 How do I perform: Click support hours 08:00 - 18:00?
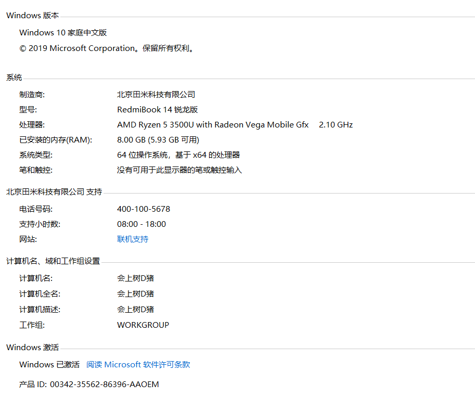click(x=142, y=224)
